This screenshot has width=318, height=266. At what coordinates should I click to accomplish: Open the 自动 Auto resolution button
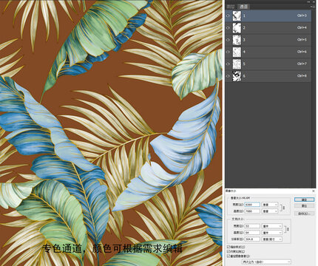305,214
